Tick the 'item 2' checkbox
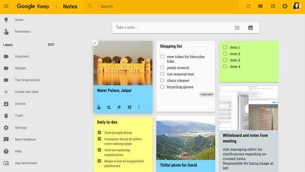Screen dimensions: 305x172 click(x=225, y=54)
